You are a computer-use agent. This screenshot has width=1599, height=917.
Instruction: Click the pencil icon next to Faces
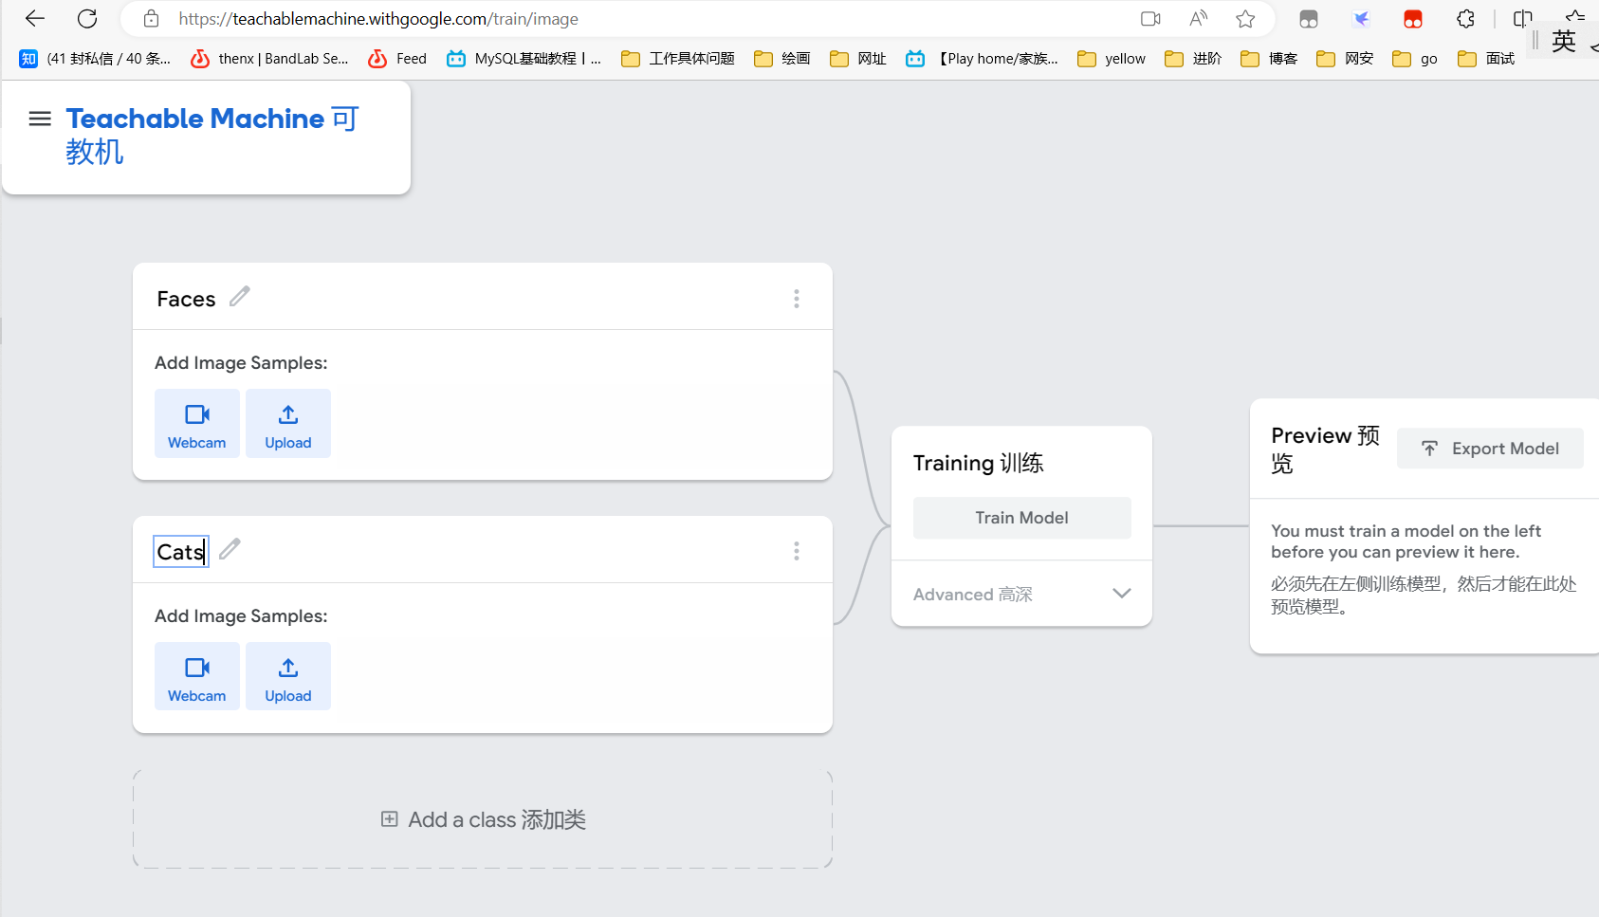240,297
